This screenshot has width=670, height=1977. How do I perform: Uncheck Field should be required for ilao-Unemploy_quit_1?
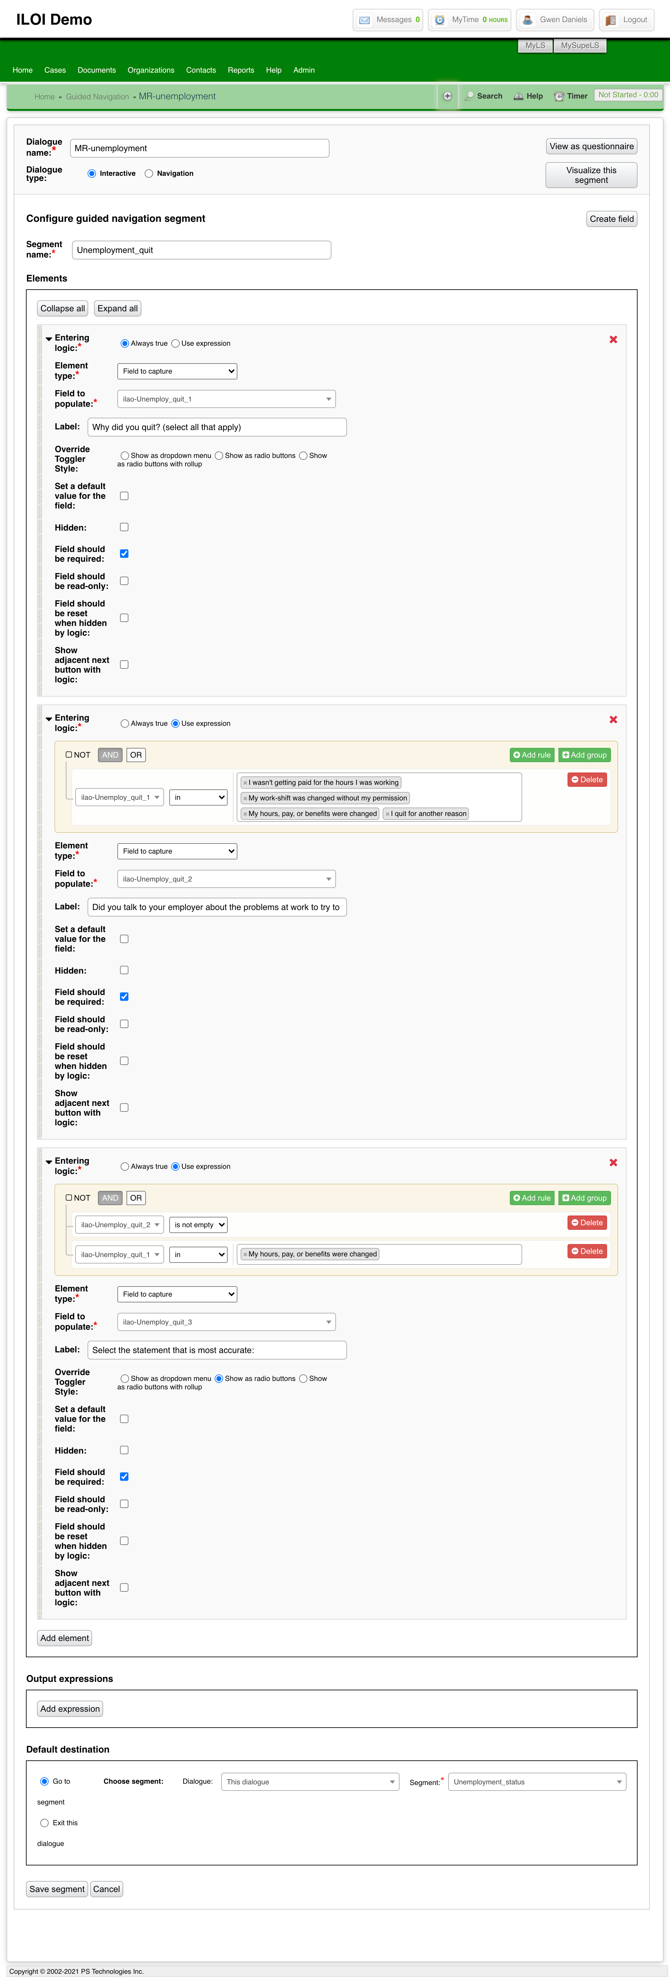(124, 553)
